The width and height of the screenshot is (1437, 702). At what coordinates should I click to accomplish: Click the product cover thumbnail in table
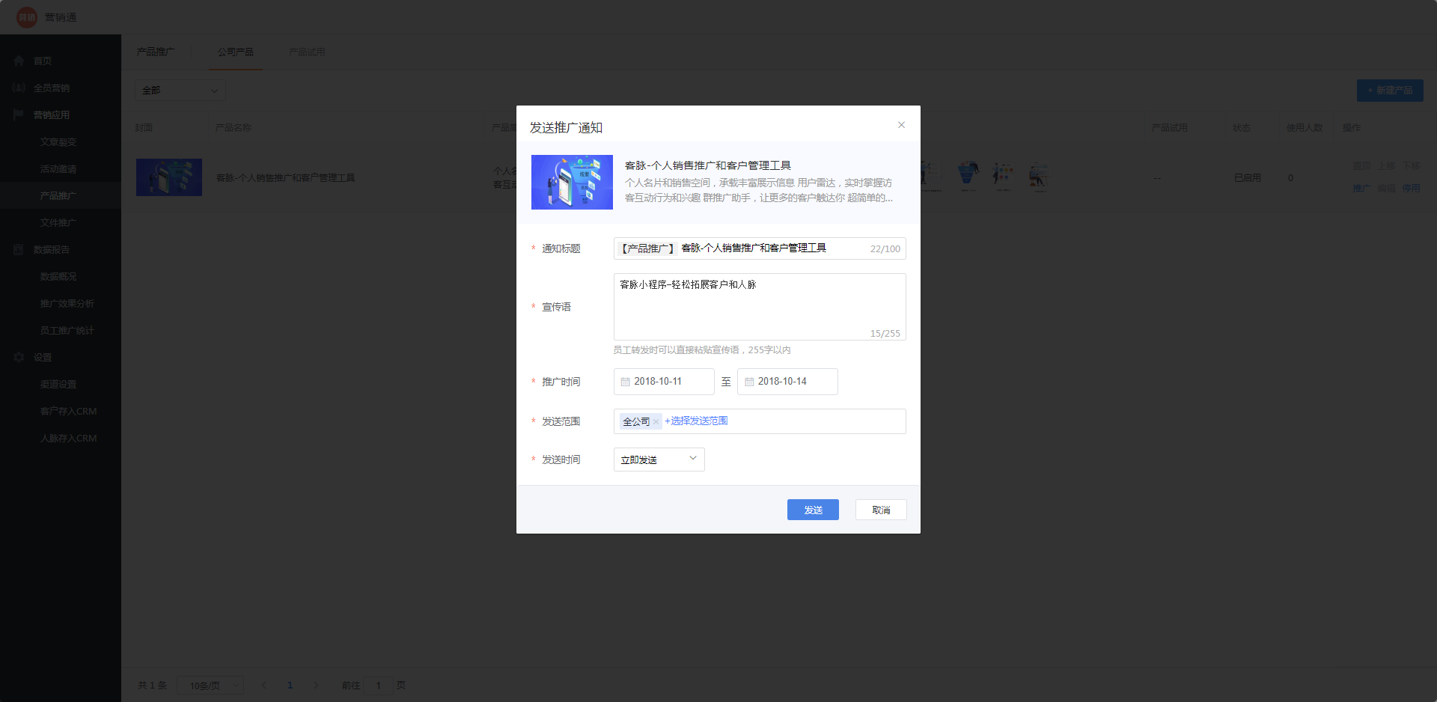(x=169, y=177)
